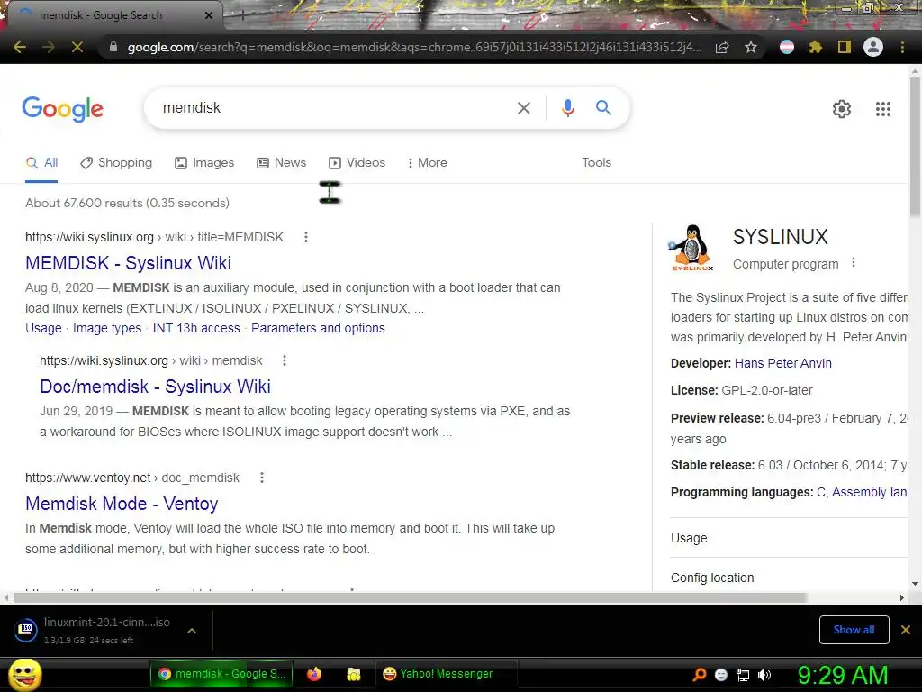
Task: Expand the Config location section
Action: 790,578
